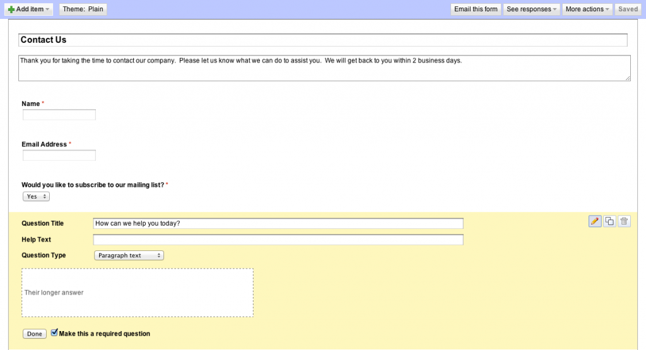
Task: Click the Name input field
Action: tap(59, 115)
